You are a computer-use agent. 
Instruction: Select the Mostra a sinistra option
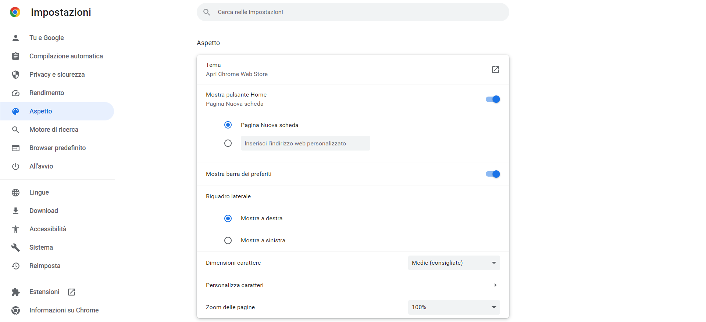(x=228, y=240)
